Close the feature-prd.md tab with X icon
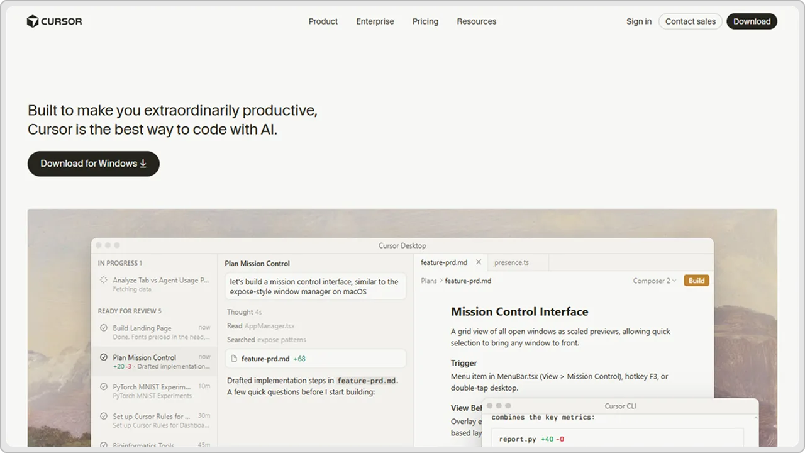Viewport: 805px width, 453px height. (479, 262)
